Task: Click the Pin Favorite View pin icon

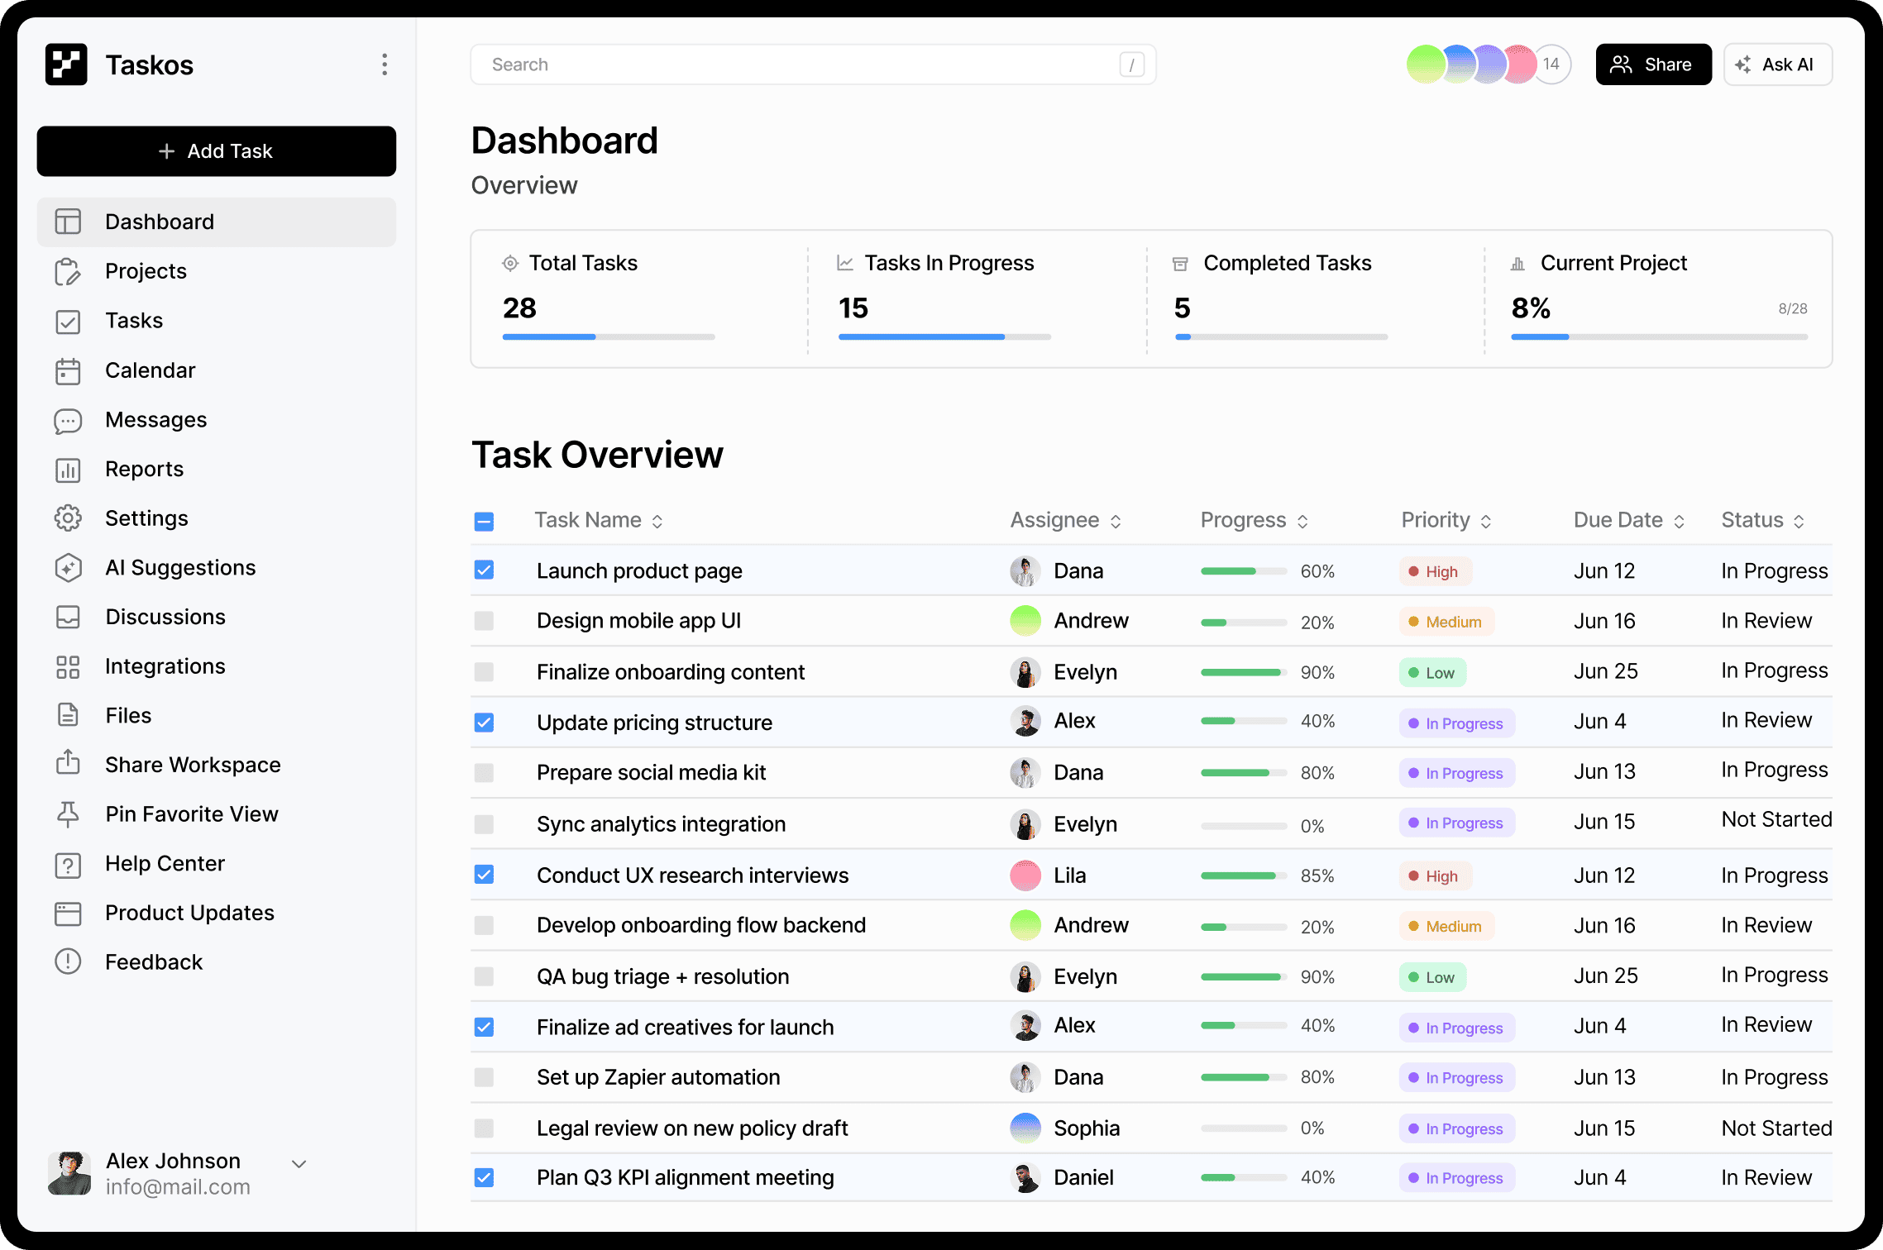Action: [x=69, y=814]
